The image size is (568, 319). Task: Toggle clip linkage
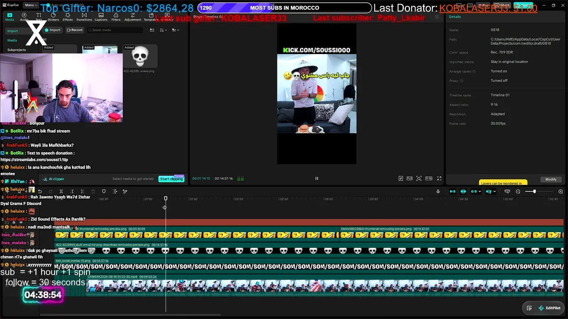point(473,191)
